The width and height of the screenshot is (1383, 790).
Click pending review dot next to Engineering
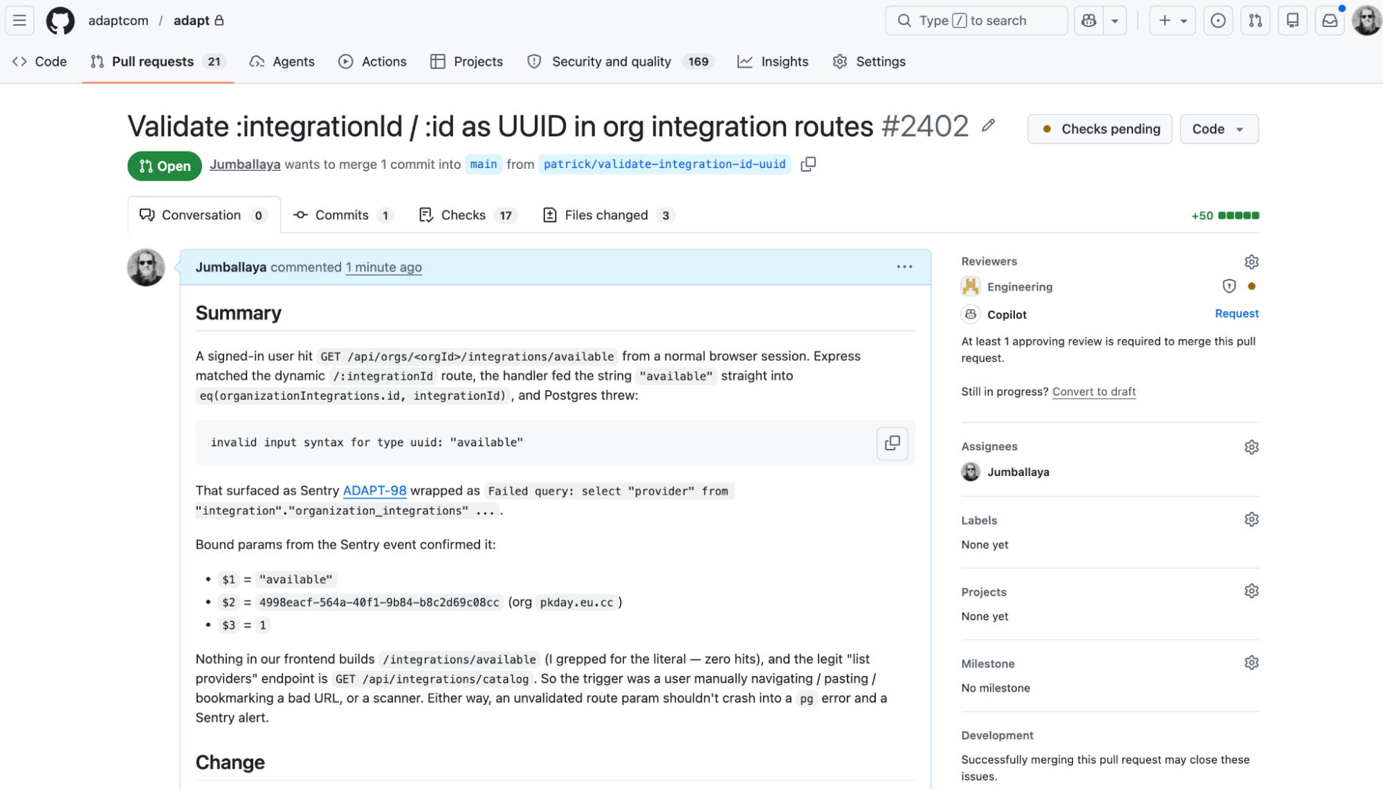[x=1252, y=286]
